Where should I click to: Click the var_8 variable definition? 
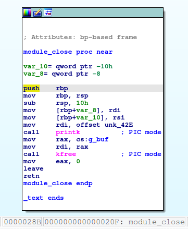click(62, 74)
